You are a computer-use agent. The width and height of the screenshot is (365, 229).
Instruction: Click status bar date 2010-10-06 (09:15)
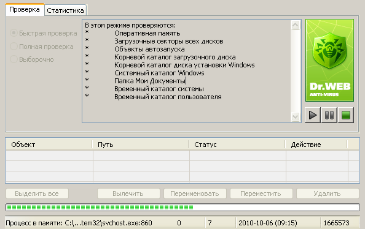point(268,223)
